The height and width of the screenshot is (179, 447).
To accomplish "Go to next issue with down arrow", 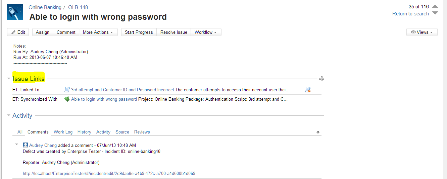I will click(x=435, y=13).
